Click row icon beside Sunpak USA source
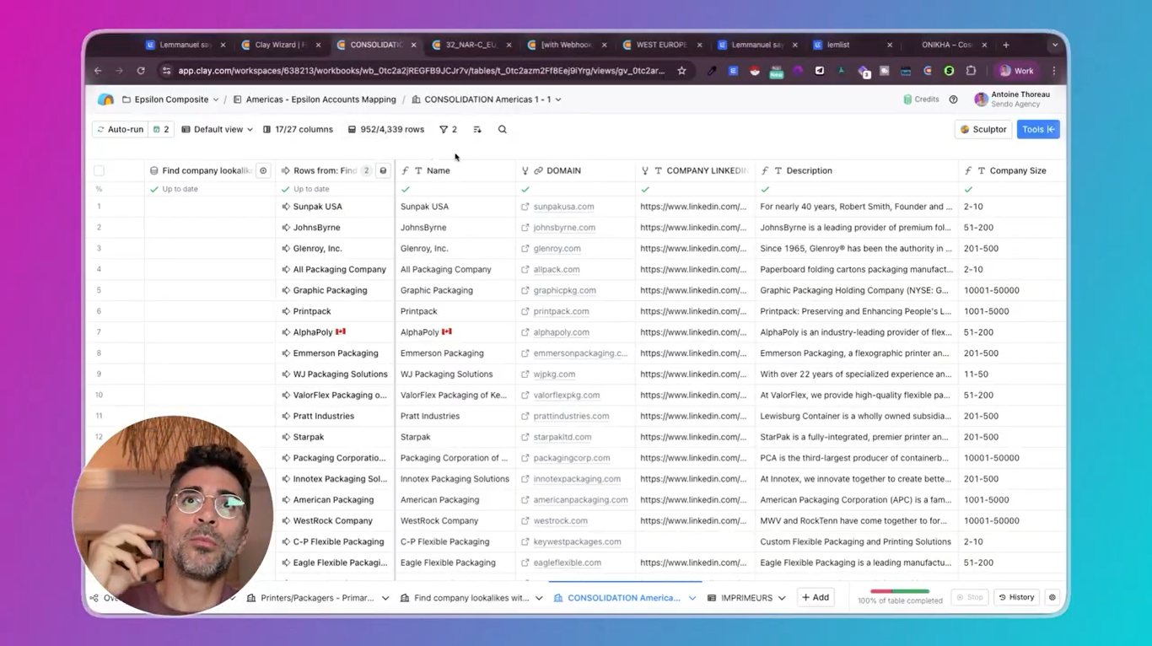Image resolution: width=1152 pixels, height=646 pixels. pos(286,207)
